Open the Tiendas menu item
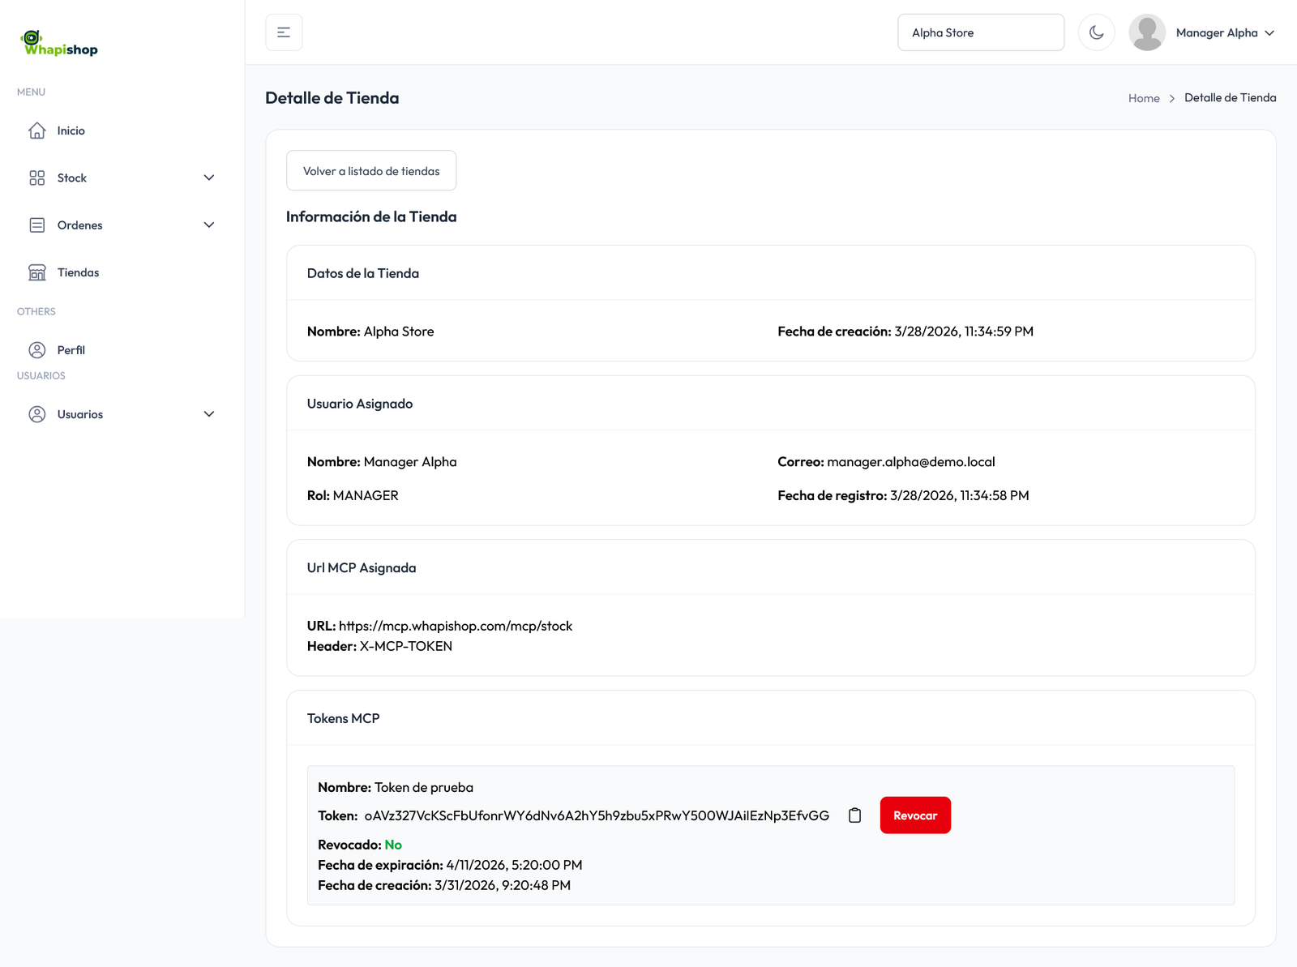The image size is (1297, 967). pos(79,272)
